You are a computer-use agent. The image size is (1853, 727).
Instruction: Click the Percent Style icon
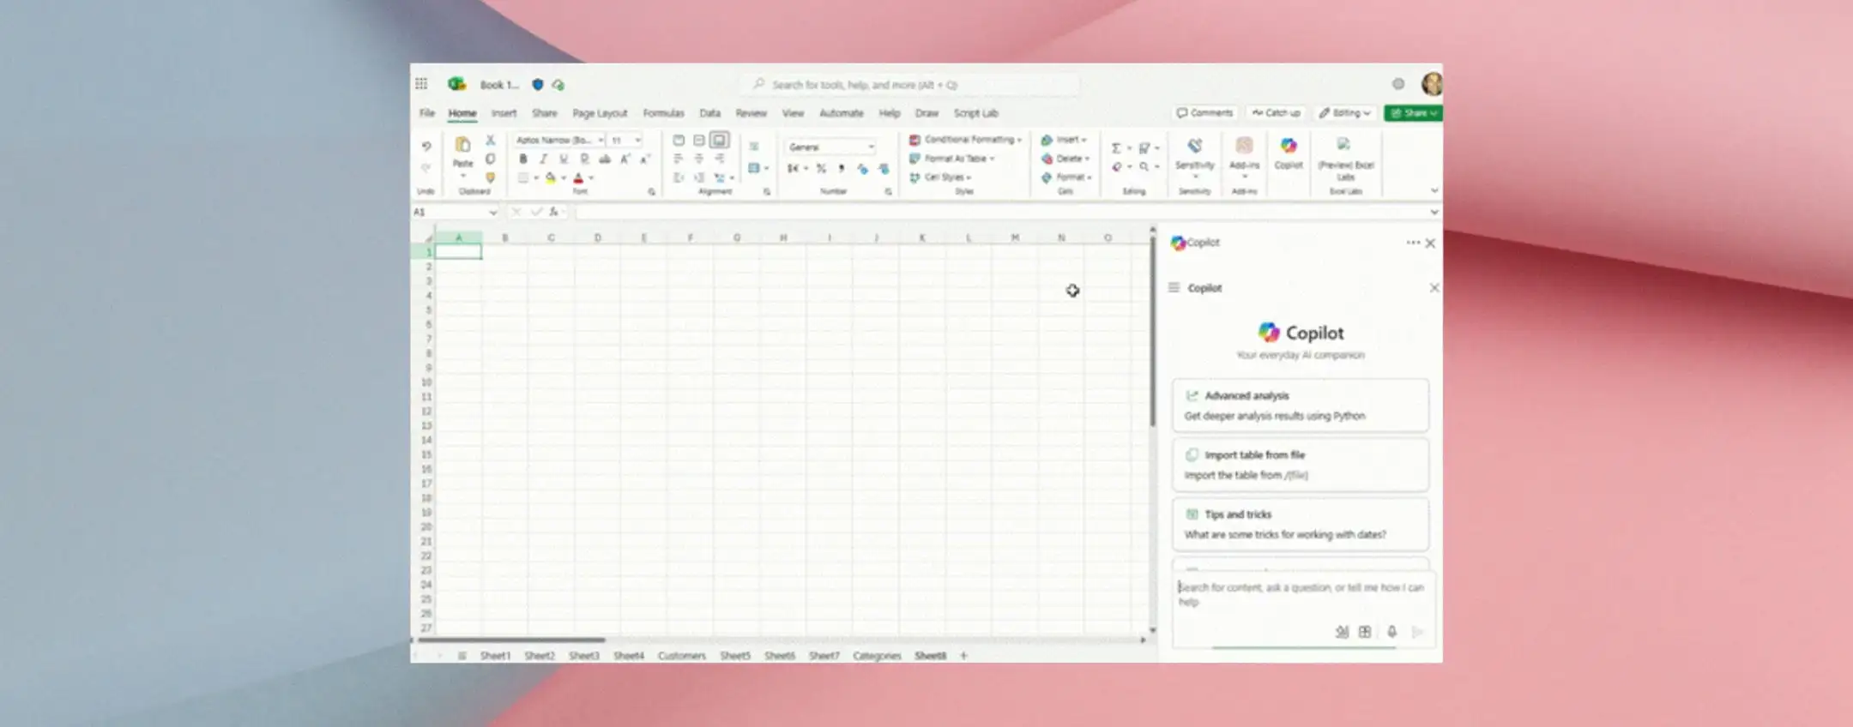821,169
